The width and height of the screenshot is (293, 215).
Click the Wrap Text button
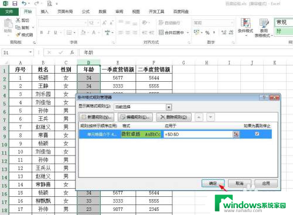click(x=169, y=23)
